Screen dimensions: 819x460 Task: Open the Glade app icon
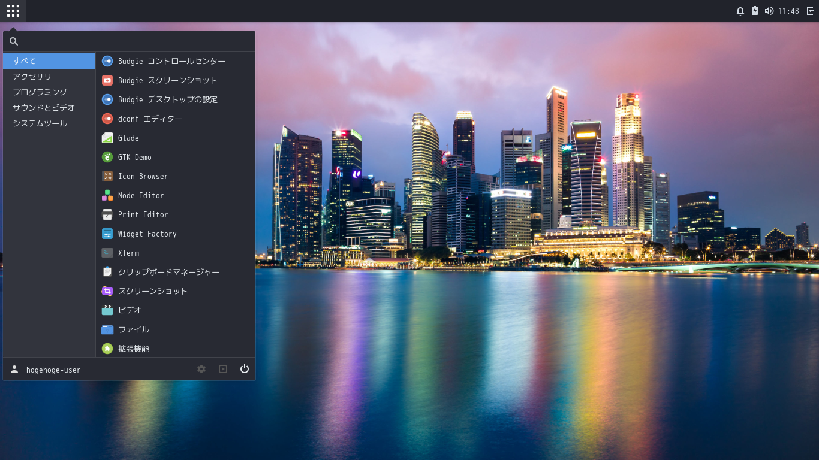click(x=107, y=138)
